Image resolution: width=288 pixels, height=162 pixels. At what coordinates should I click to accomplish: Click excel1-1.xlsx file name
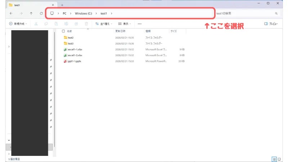75,49
